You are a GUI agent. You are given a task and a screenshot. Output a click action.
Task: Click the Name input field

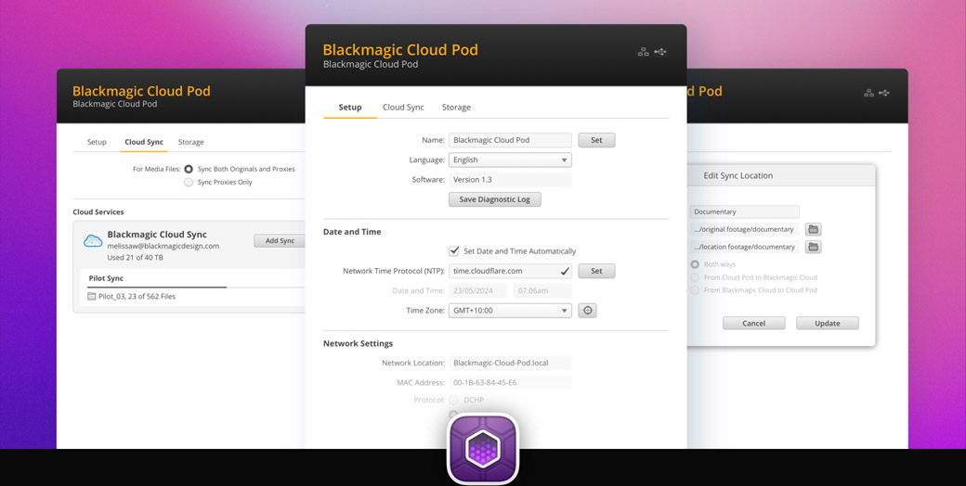click(x=510, y=140)
